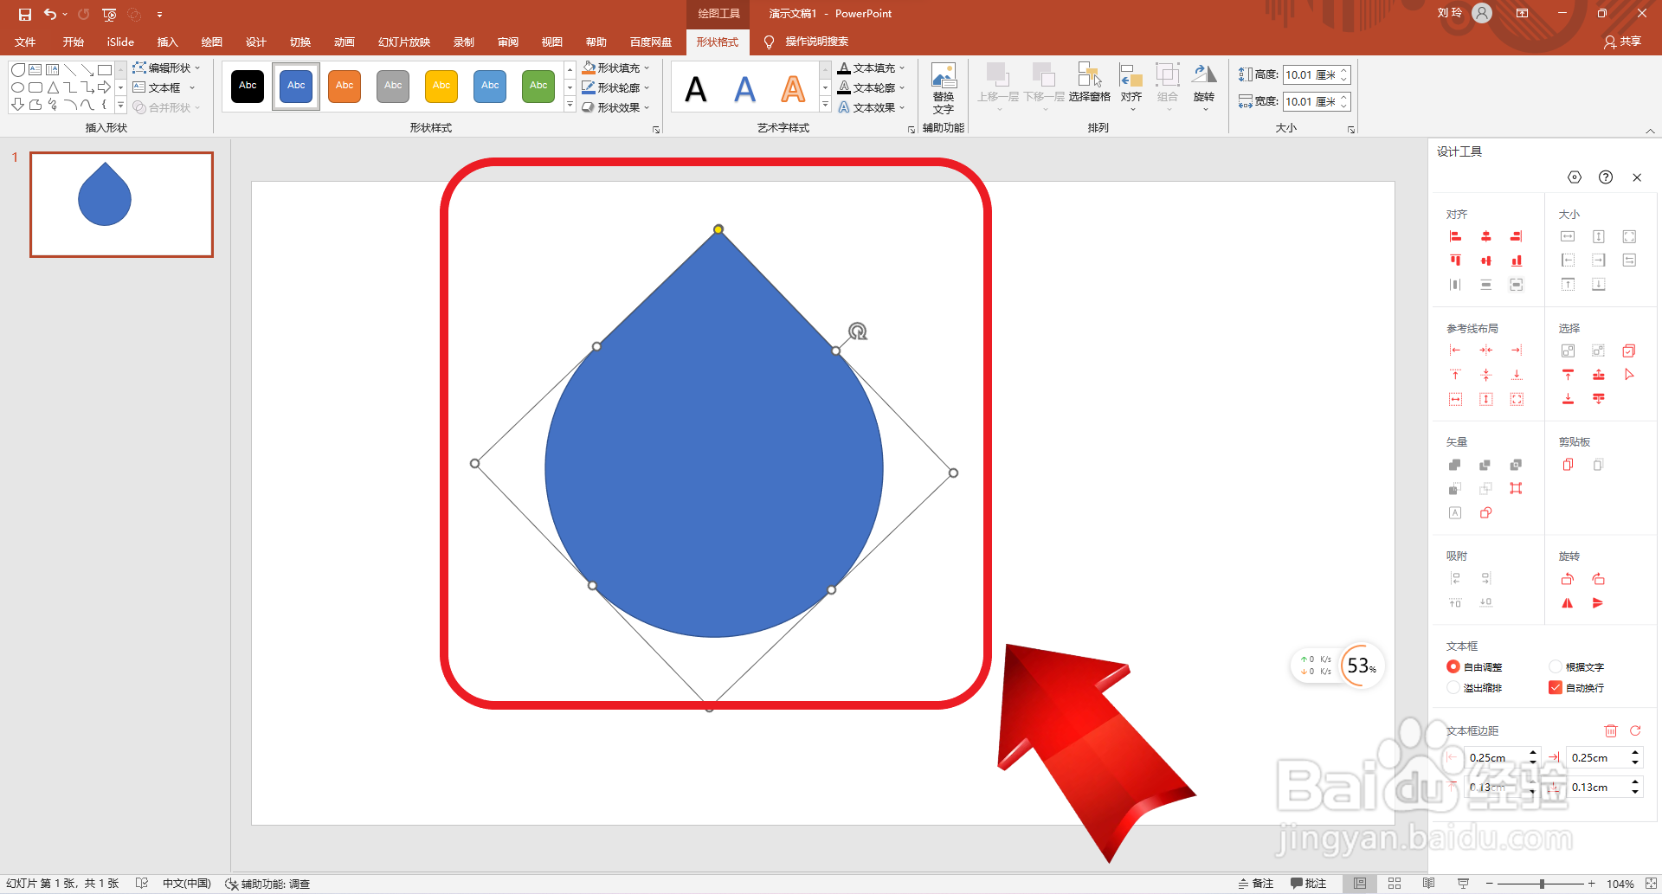Click the yellow adjustment handle on teardrop

tap(718, 229)
